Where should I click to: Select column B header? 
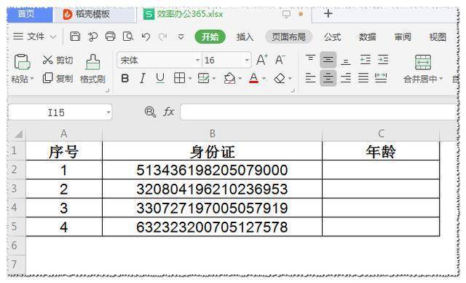tap(212, 133)
